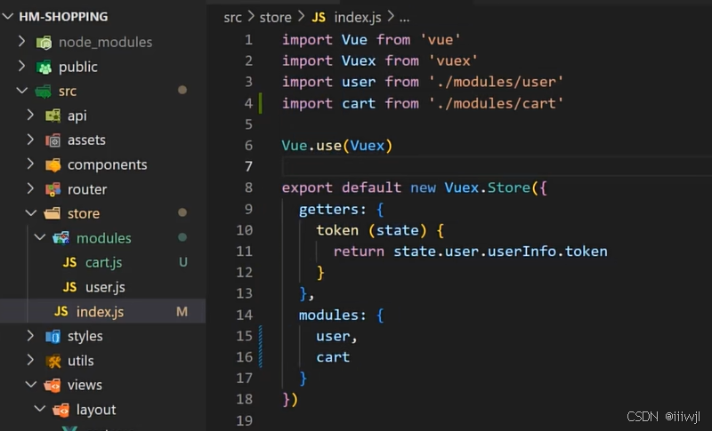The width and height of the screenshot is (712, 431).
Task: Click the utils folder icon
Action: (x=53, y=361)
